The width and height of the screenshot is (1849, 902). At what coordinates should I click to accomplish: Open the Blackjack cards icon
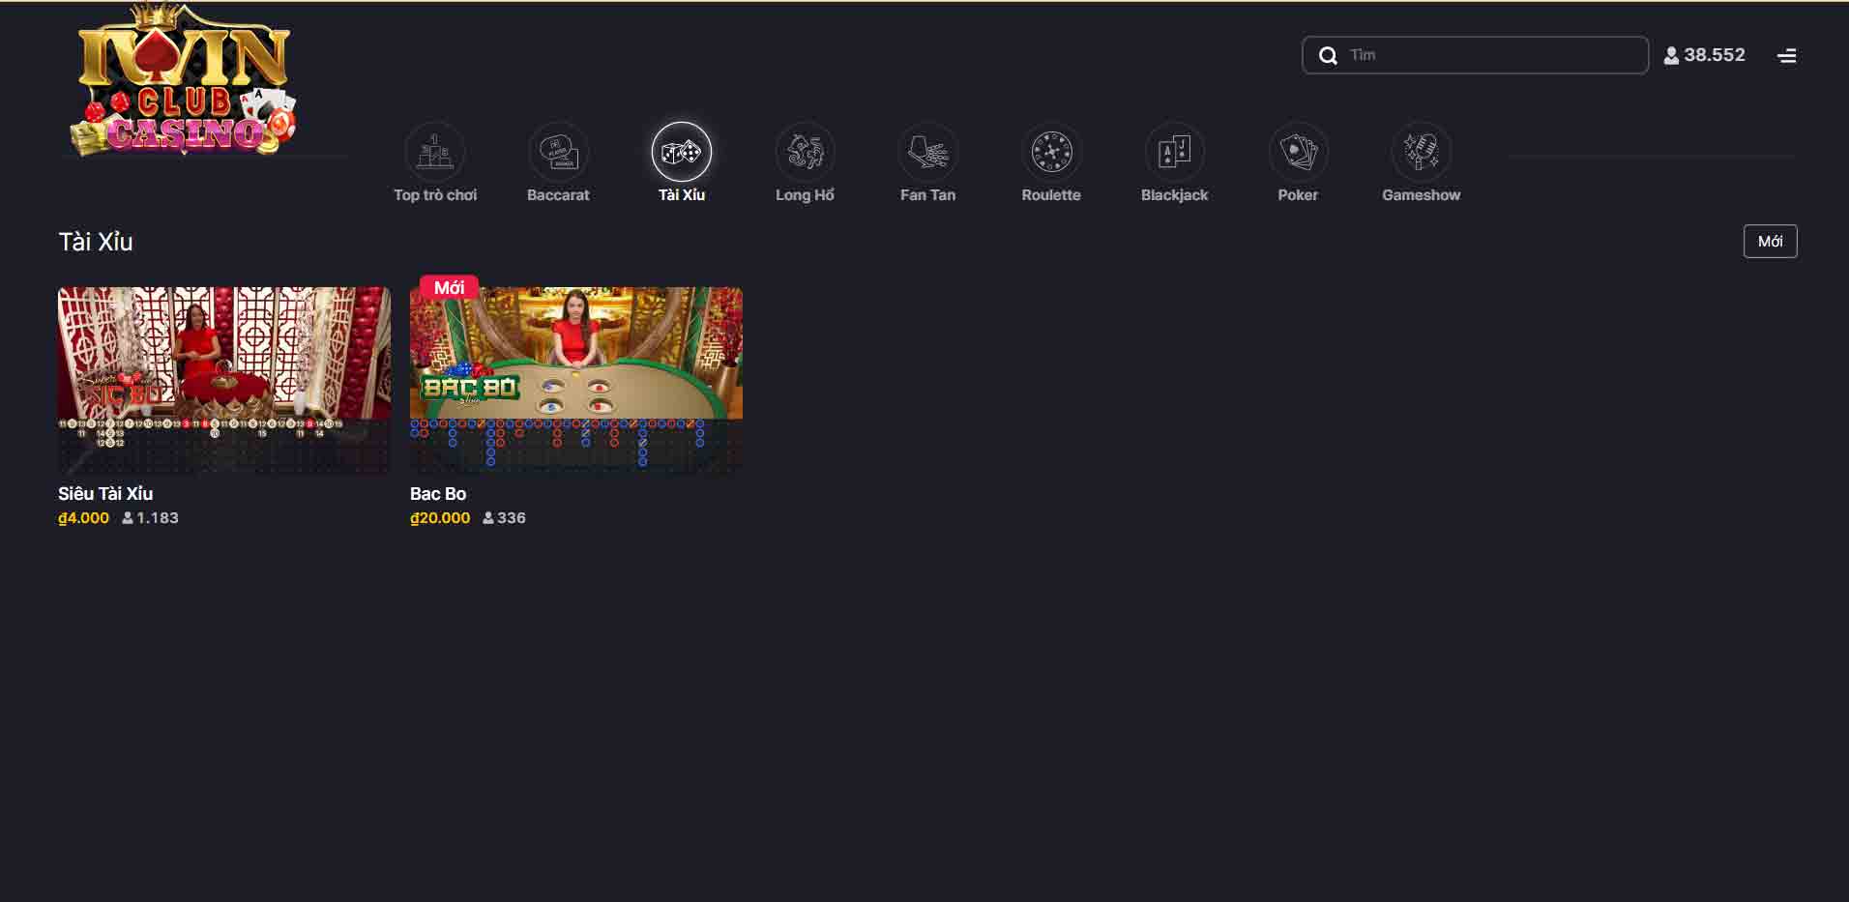coord(1174,152)
